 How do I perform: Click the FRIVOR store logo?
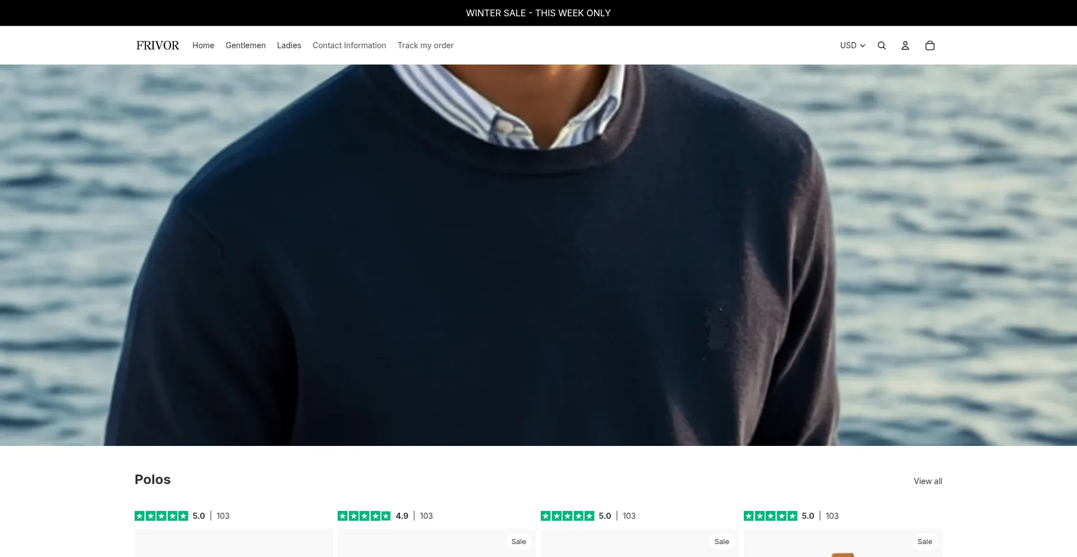click(x=158, y=45)
